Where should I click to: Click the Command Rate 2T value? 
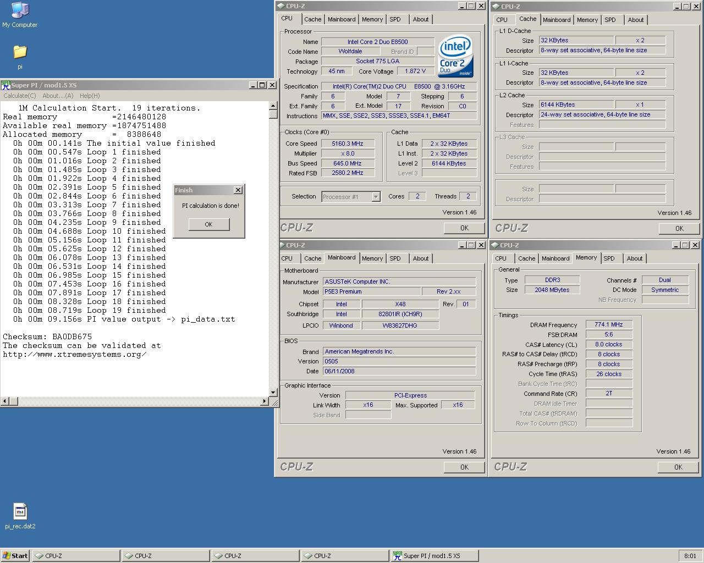point(609,394)
